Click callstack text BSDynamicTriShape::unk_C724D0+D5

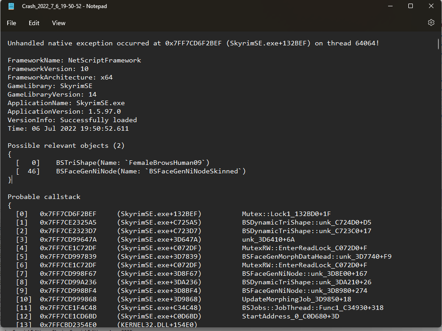tap(306, 222)
